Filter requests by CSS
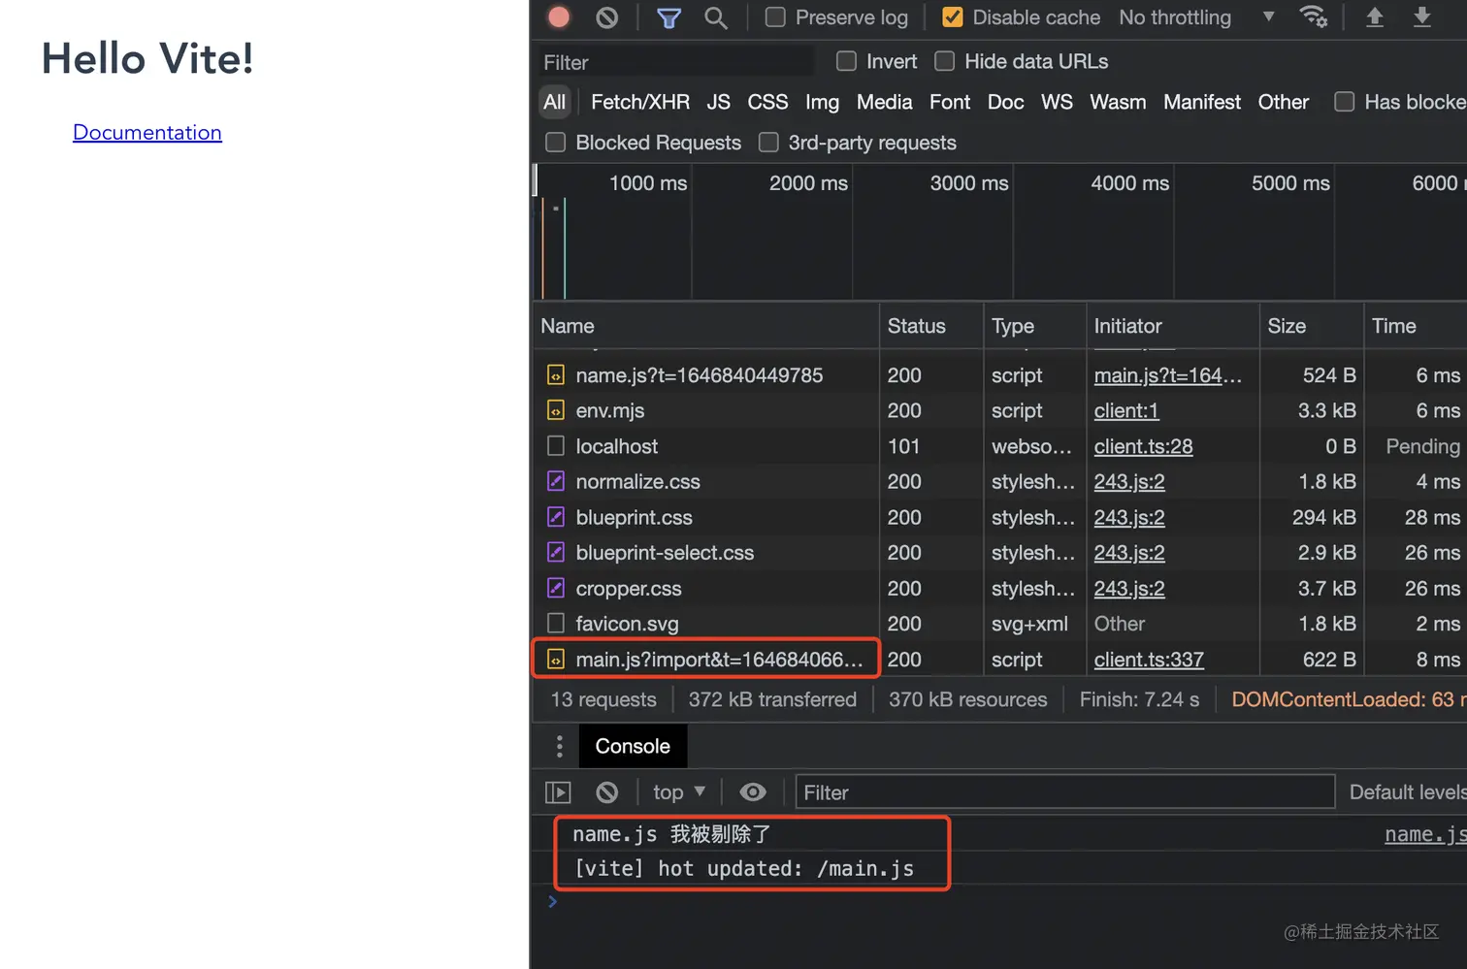 point(767,102)
